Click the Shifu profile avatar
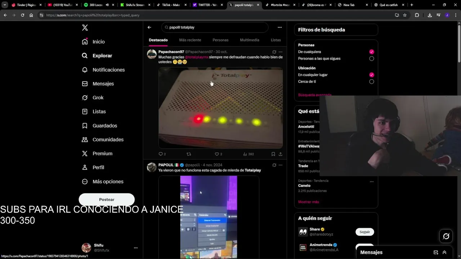Viewport: 461px width, 259px height. click(x=86, y=247)
